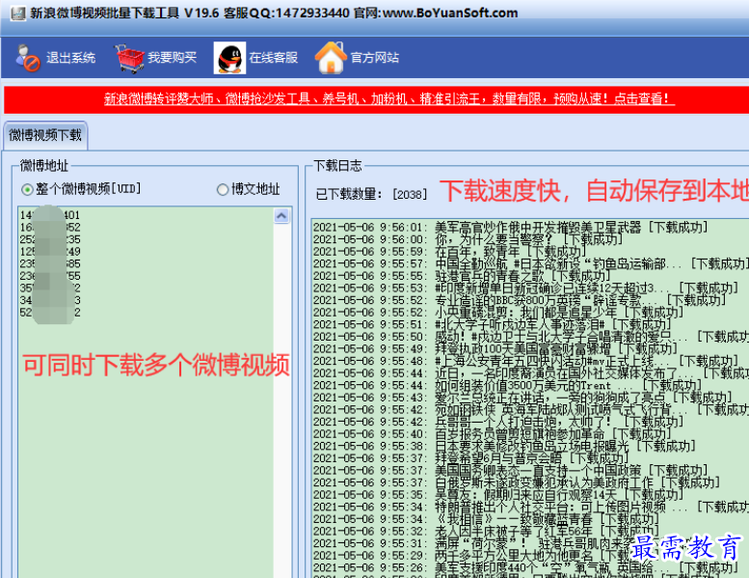Select log entry 日本要求美修改钓鱼岛立场电报曝光
Viewport: 749px width, 578px height.
pos(504,446)
